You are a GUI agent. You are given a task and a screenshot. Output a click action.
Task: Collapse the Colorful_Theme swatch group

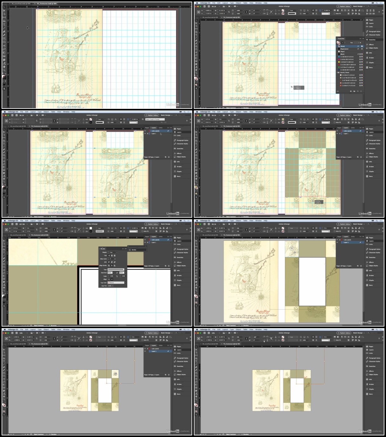click(337, 73)
